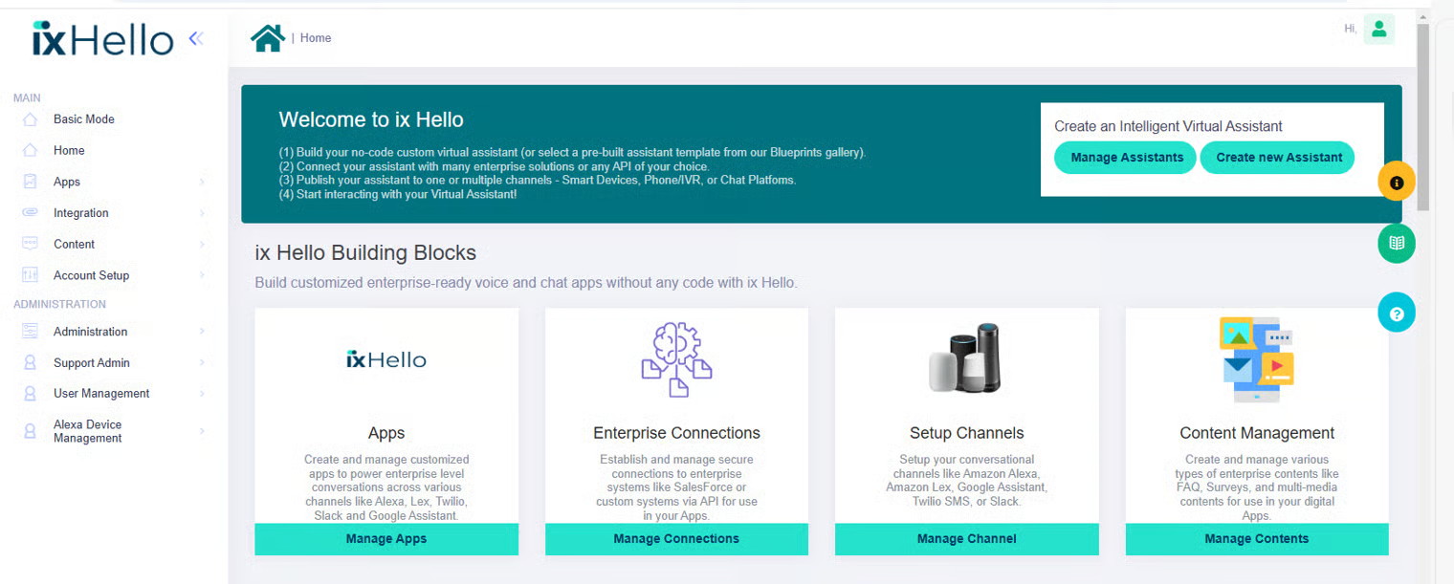Click the Create new Assistant button
The image size is (1454, 584).
(x=1278, y=158)
